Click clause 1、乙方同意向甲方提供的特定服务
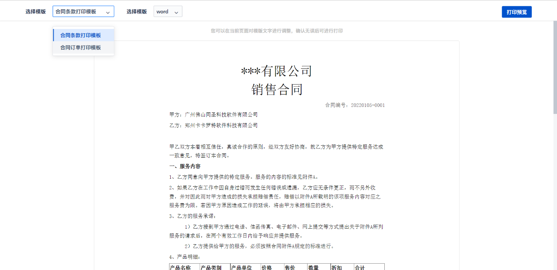 click(x=244, y=177)
